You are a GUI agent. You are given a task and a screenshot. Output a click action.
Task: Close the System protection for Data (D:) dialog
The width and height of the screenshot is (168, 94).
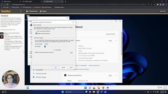73,22
